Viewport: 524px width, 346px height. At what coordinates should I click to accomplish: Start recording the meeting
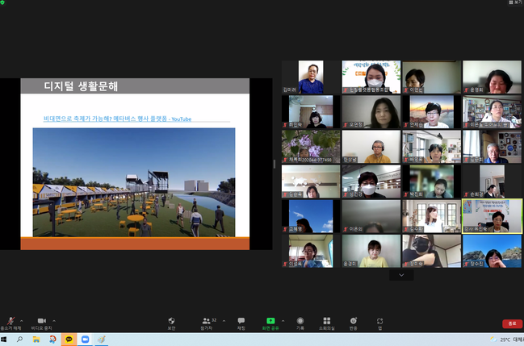point(300,321)
